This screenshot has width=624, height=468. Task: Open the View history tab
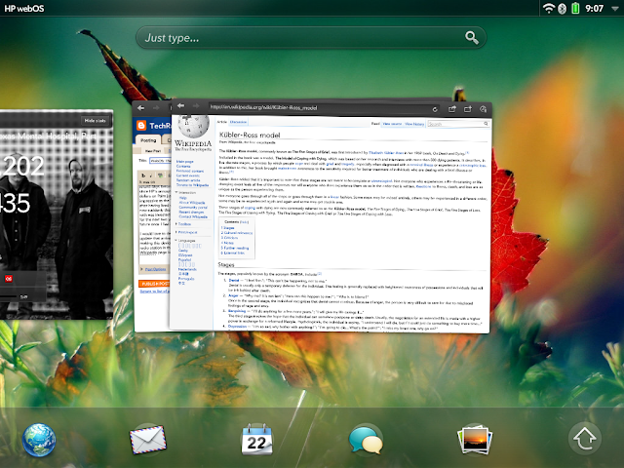click(414, 124)
